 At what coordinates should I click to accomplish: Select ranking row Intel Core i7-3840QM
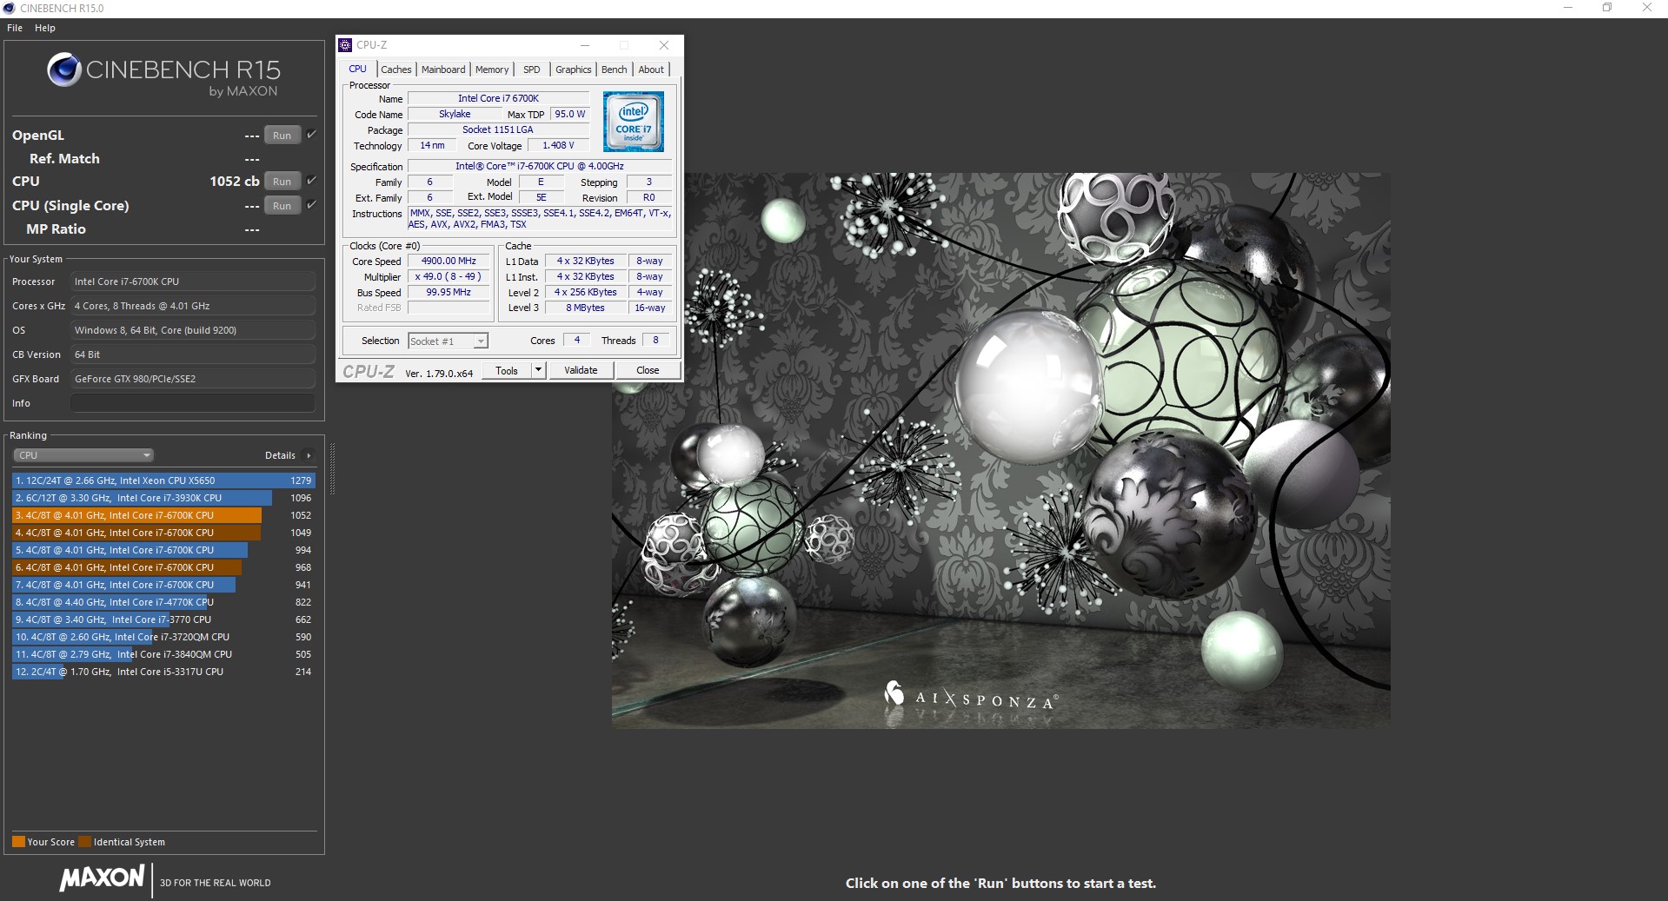pos(163,654)
